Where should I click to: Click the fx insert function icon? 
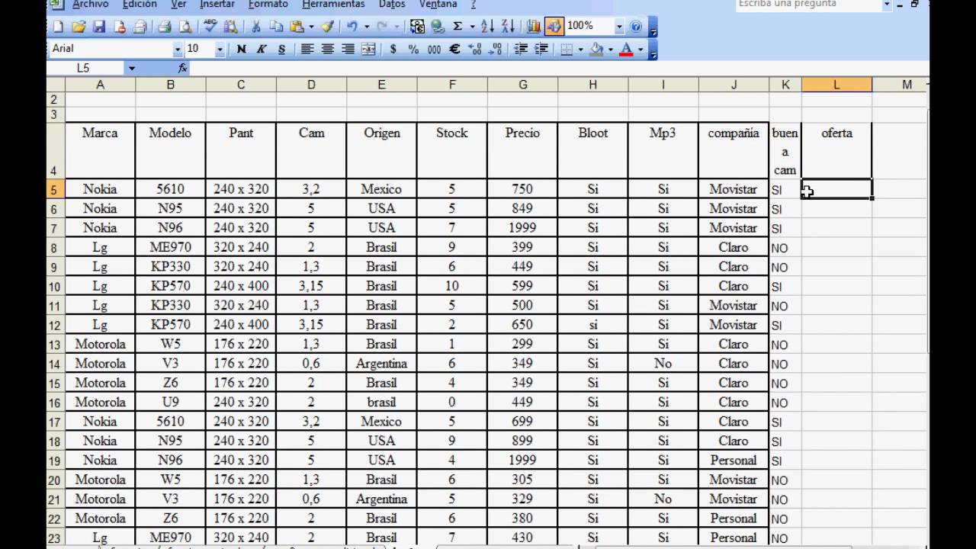tap(182, 68)
